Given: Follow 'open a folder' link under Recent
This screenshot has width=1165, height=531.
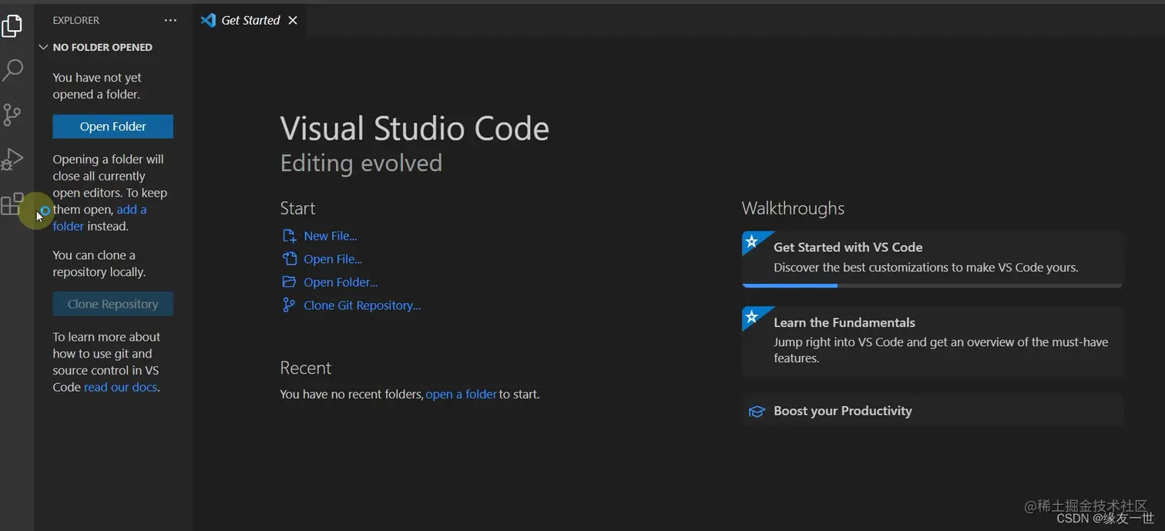Looking at the screenshot, I should 461,394.
